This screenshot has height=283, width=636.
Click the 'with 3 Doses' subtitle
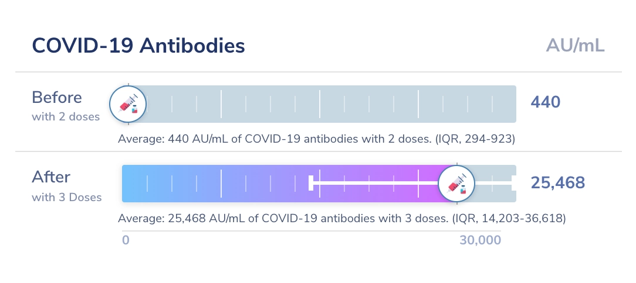[x=67, y=197]
